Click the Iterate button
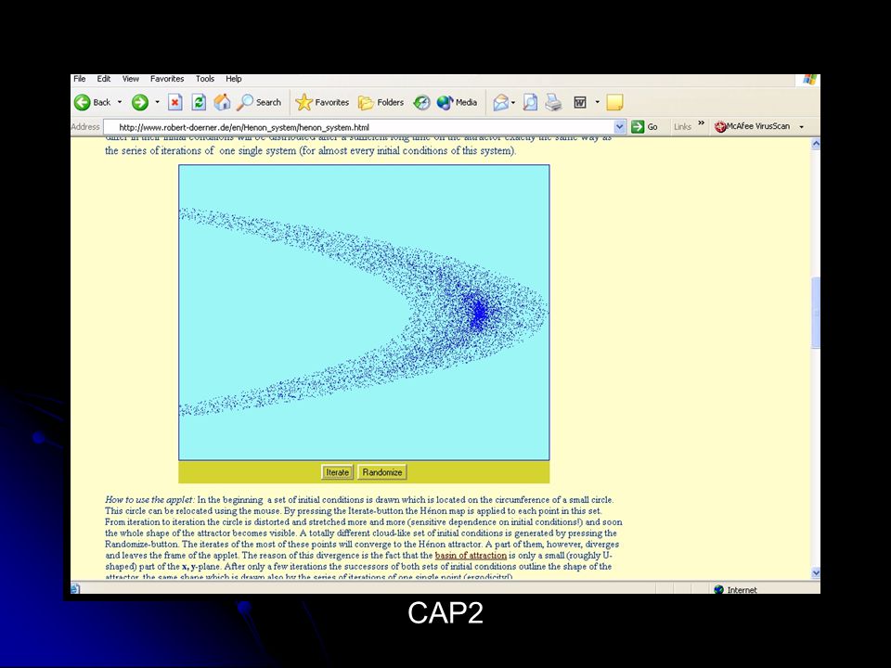 pyautogui.click(x=337, y=472)
